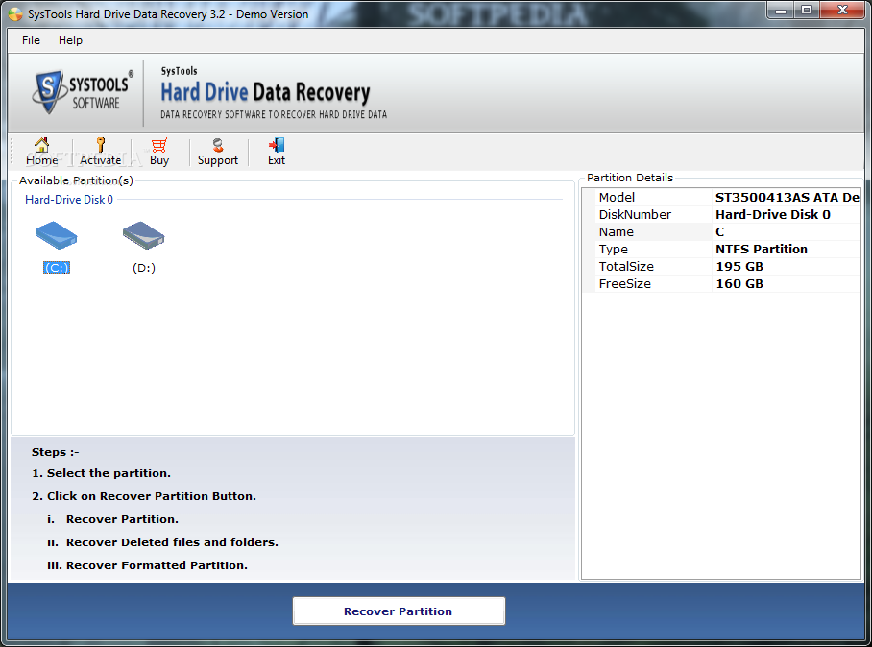Open Support from the toolbar

pyautogui.click(x=218, y=152)
